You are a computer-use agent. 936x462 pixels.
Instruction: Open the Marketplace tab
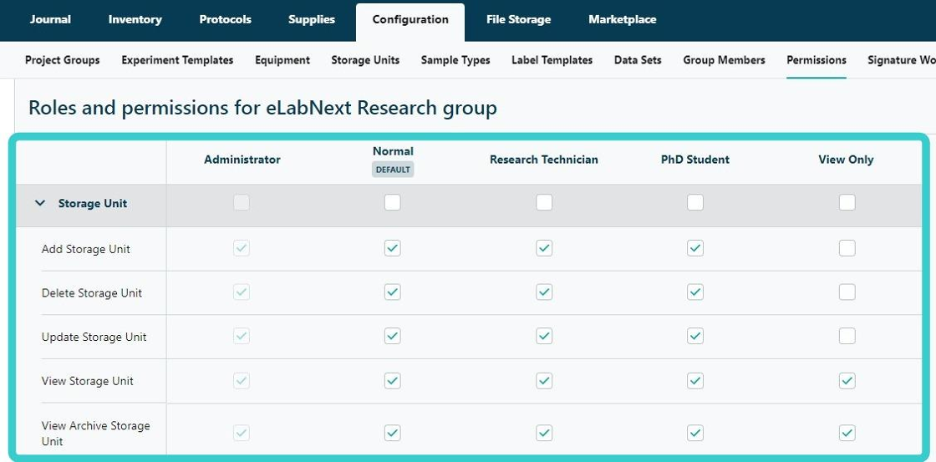pos(622,19)
